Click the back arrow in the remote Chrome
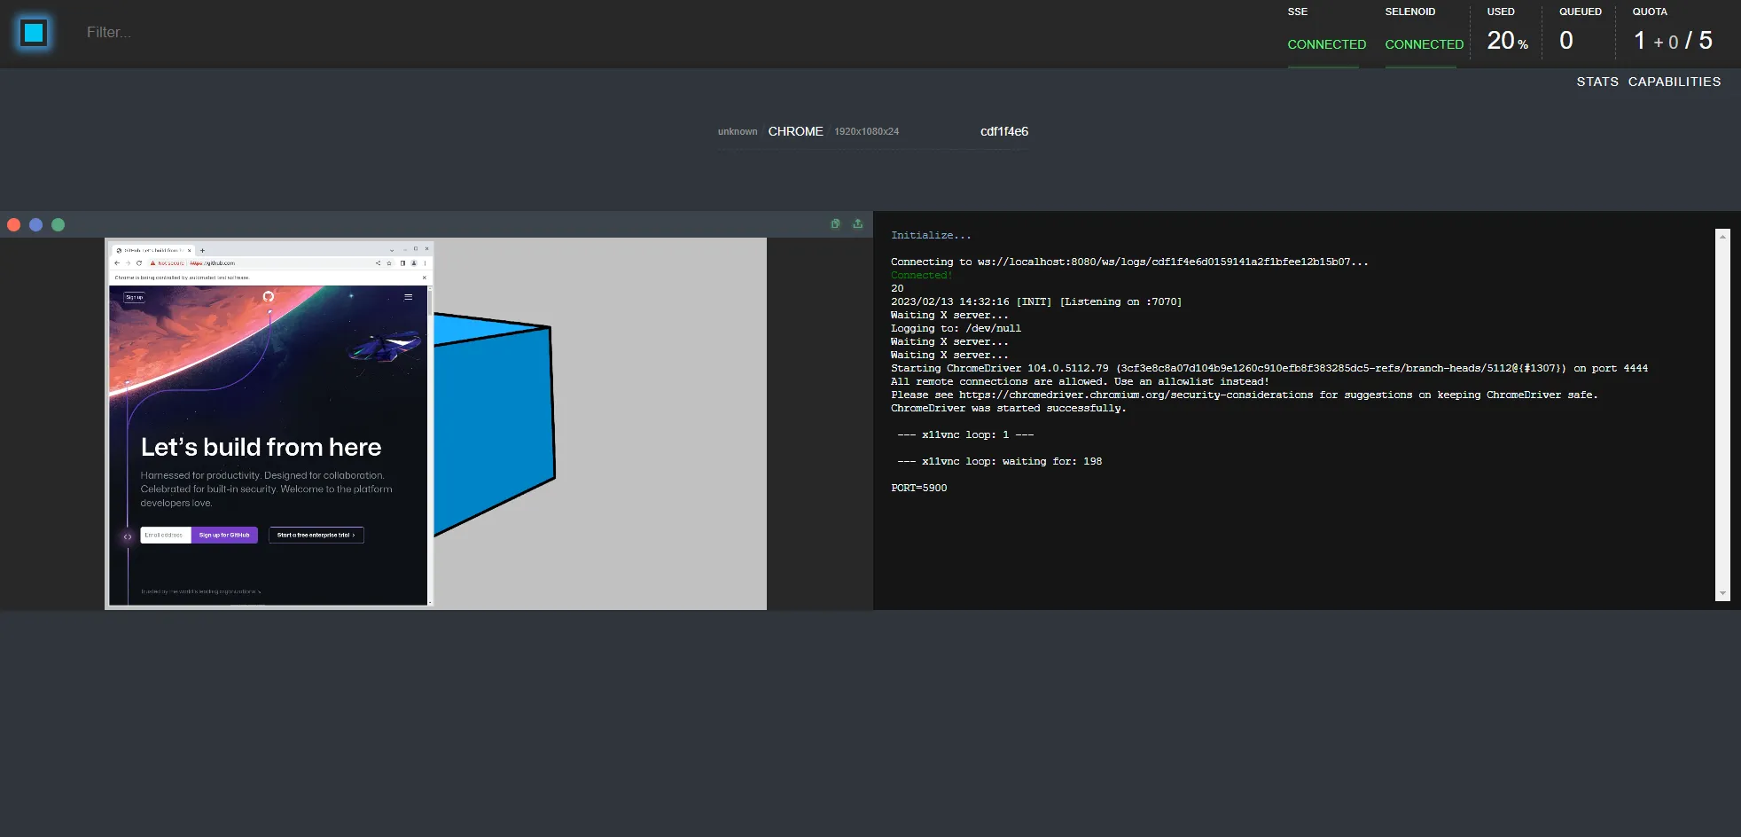Screen dimensions: 1741x837 click(x=118, y=262)
